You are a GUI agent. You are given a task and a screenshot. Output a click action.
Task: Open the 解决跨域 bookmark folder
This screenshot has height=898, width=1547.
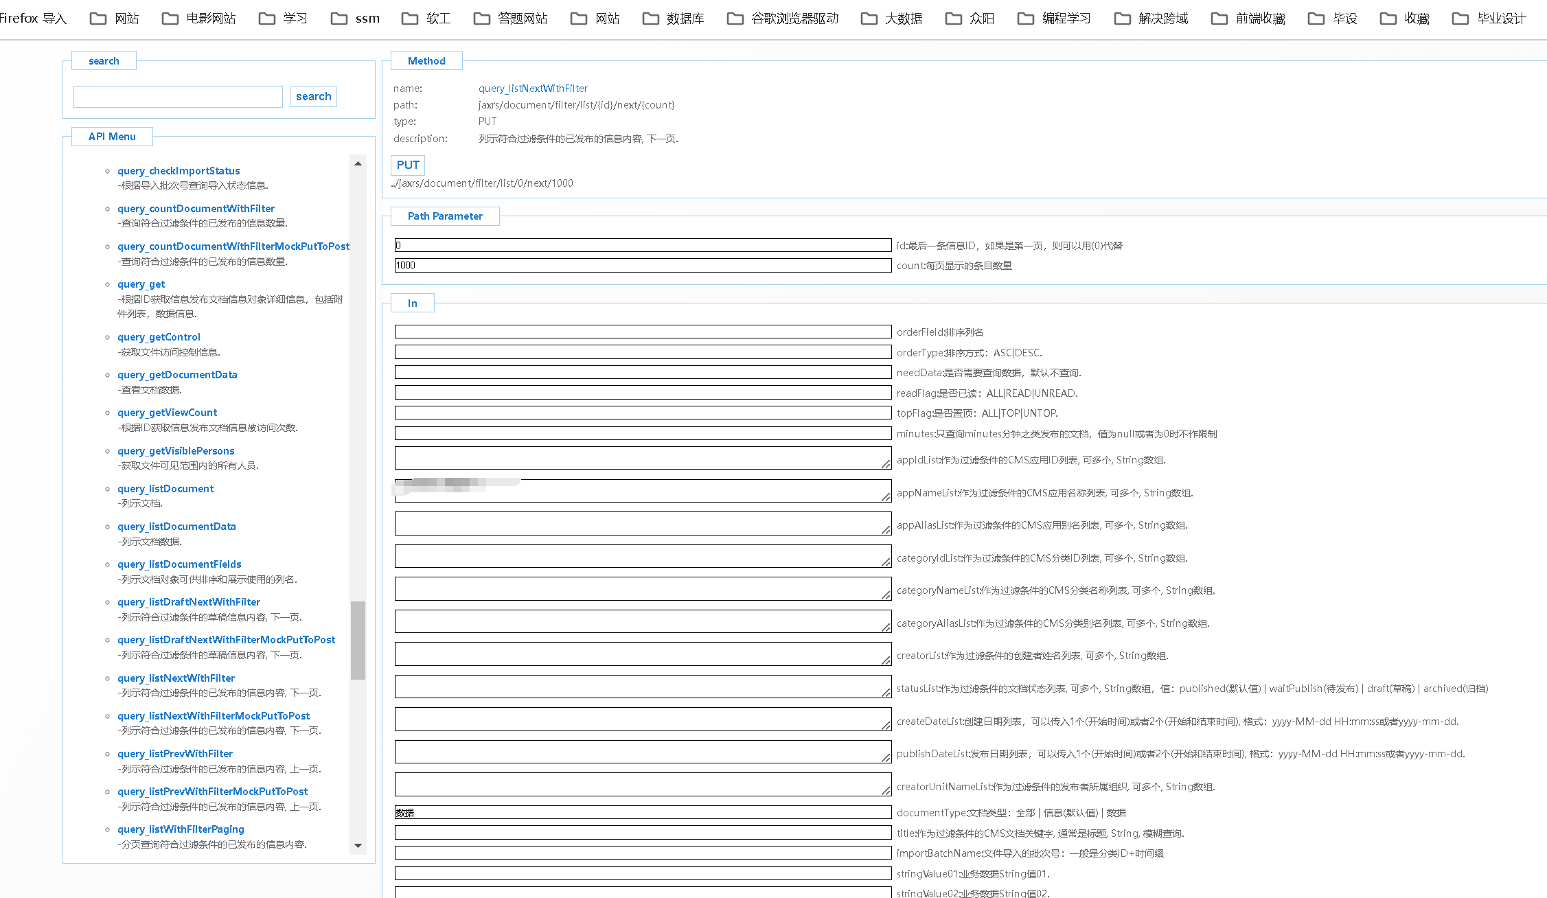(x=1151, y=19)
